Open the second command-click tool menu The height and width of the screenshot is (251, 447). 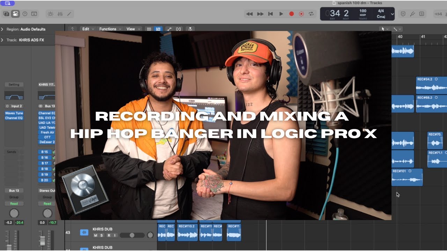point(397,29)
